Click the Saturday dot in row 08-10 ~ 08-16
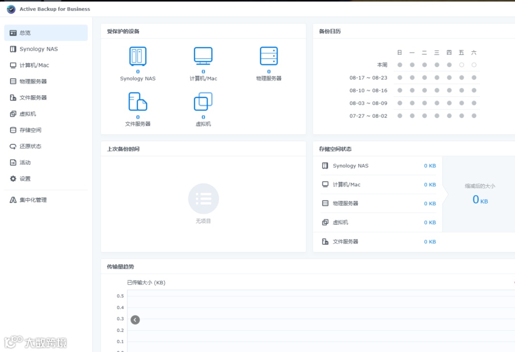The image size is (515, 352). (x=474, y=90)
